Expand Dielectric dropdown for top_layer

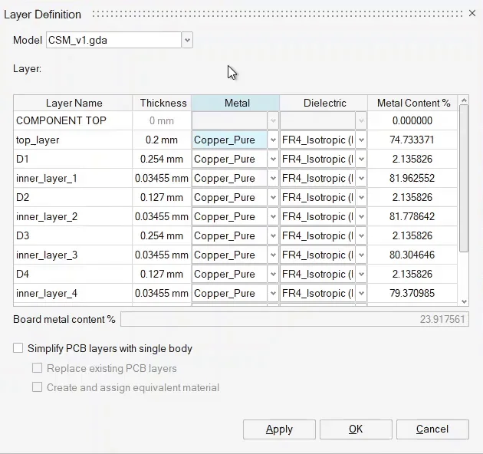pos(361,140)
